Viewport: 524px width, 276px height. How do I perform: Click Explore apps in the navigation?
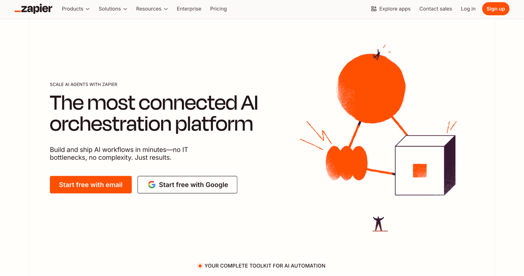click(x=395, y=9)
